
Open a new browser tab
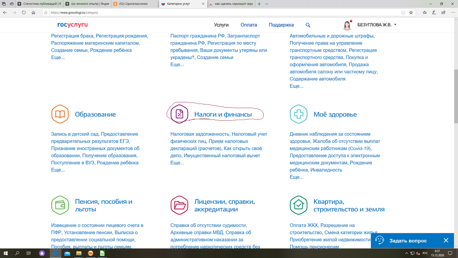(259, 3)
